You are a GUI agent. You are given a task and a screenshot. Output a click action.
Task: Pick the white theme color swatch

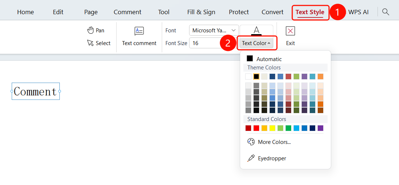(249, 76)
